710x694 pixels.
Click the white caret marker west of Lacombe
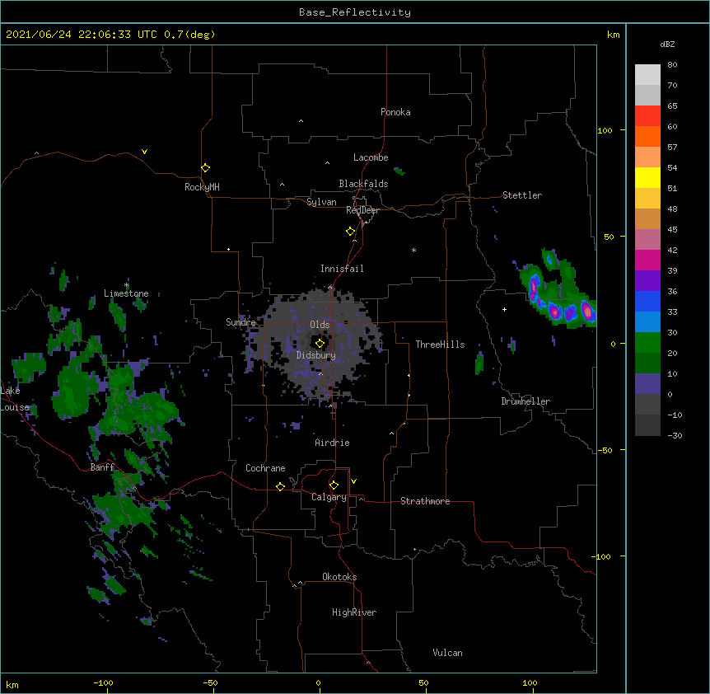click(x=327, y=163)
